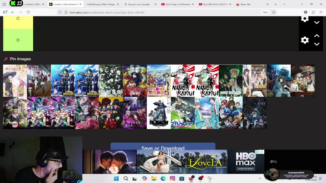Close the Create a Best Anime tab
This screenshot has height=183, width=326.
(x=80, y=4)
